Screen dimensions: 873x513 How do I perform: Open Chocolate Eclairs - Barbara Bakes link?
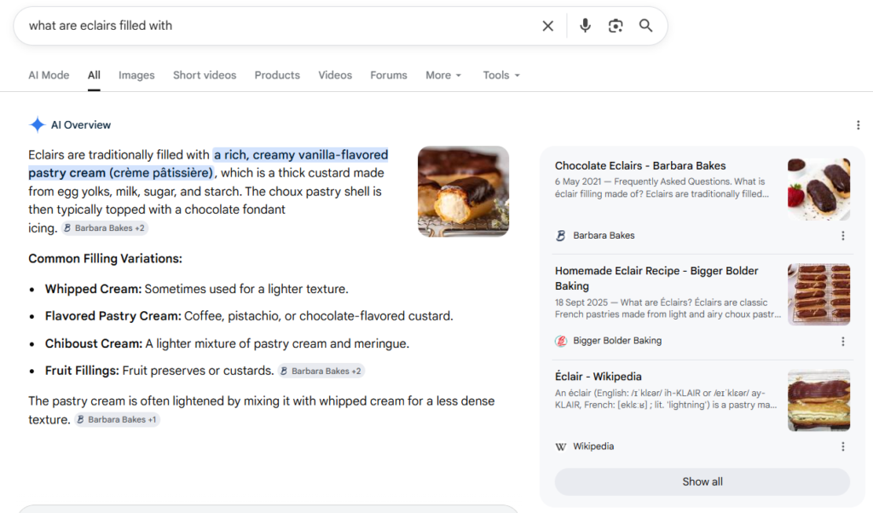pyautogui.click(x=640, y=166)
